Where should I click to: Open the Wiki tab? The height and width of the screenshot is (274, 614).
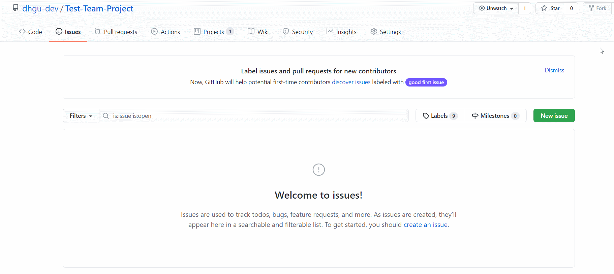(258, 32)
